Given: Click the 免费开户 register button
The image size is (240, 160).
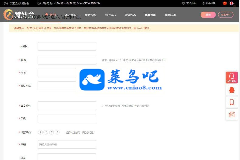Looking at the screenshot, I should point(226,15).
